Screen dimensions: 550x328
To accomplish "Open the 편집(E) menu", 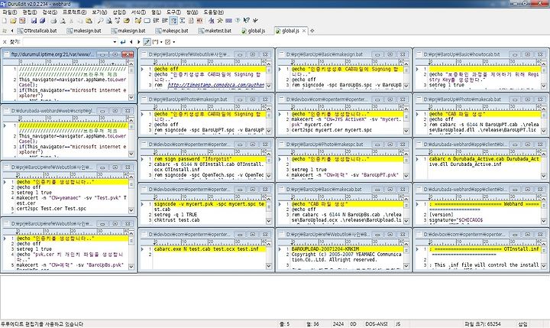I will coord(30,12).
